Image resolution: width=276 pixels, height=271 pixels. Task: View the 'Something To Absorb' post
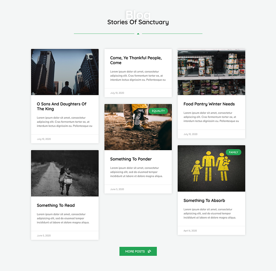(204, 200)
